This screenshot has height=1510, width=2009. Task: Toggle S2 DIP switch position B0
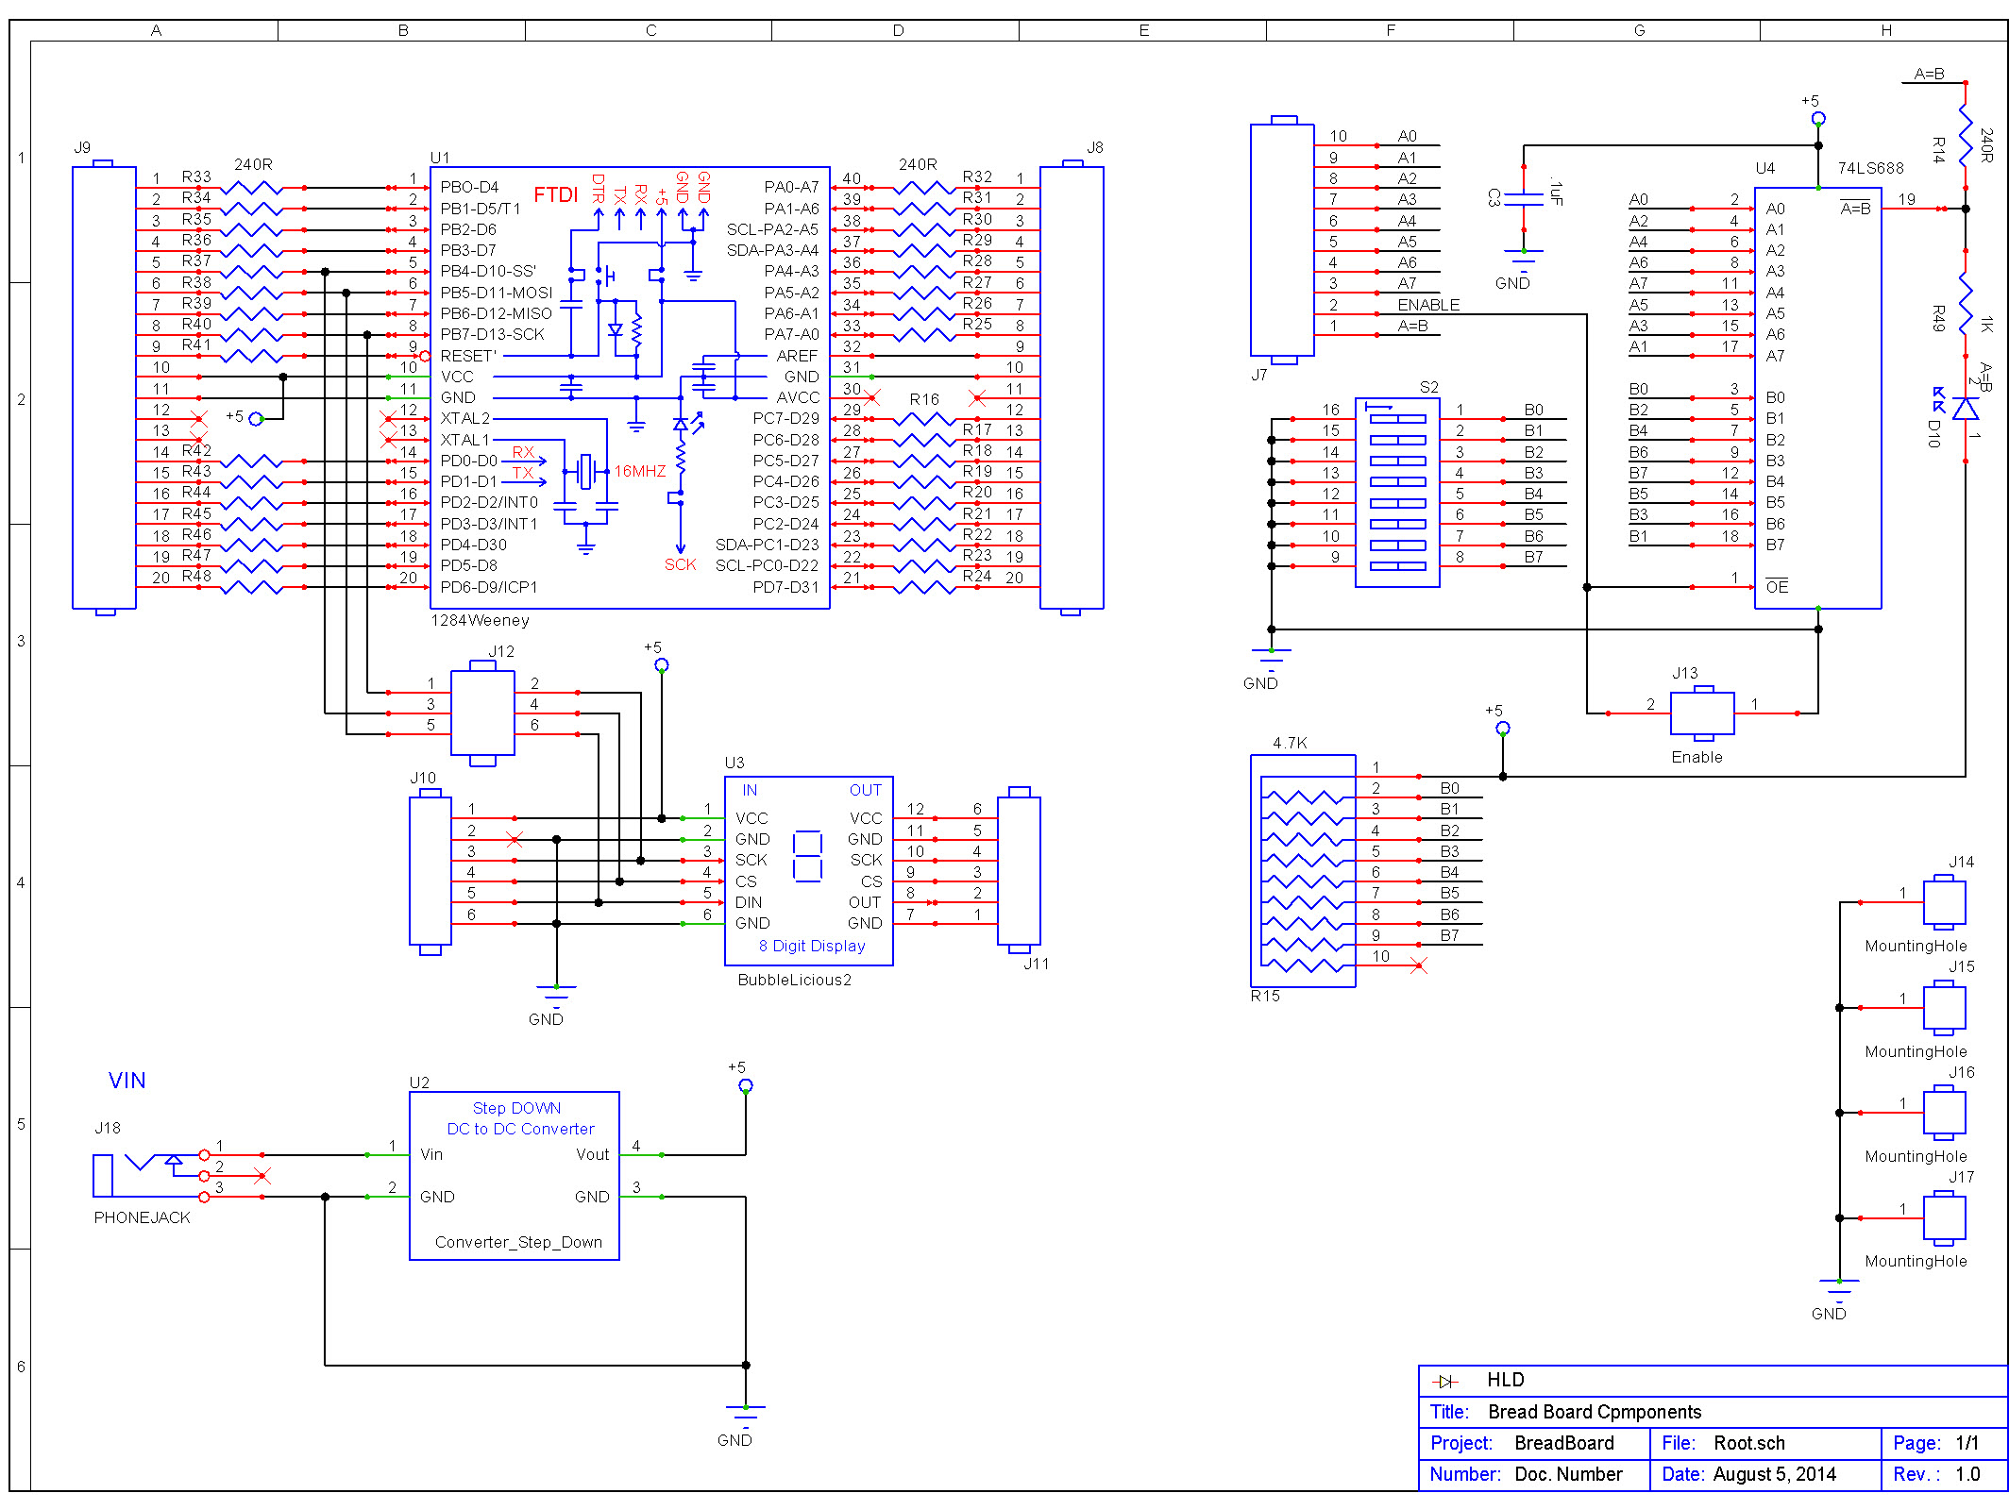click(x=1397, y=418)
